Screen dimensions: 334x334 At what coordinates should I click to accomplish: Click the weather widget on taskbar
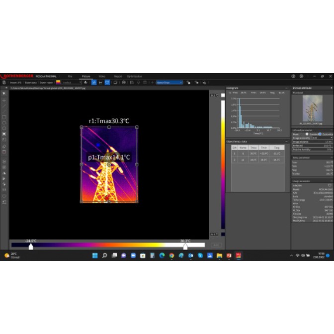tap(12, 255)
